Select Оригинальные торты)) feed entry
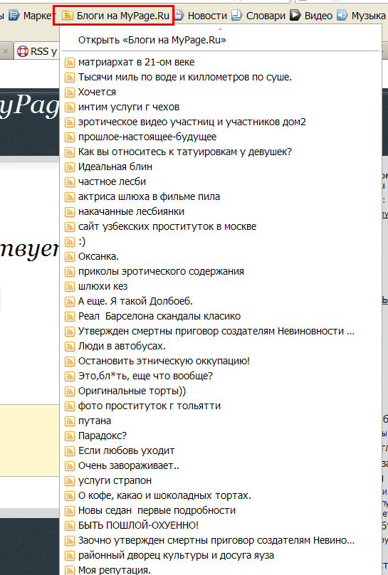The image size is (388, 575). pyautogui.click(x=220, y=391)
